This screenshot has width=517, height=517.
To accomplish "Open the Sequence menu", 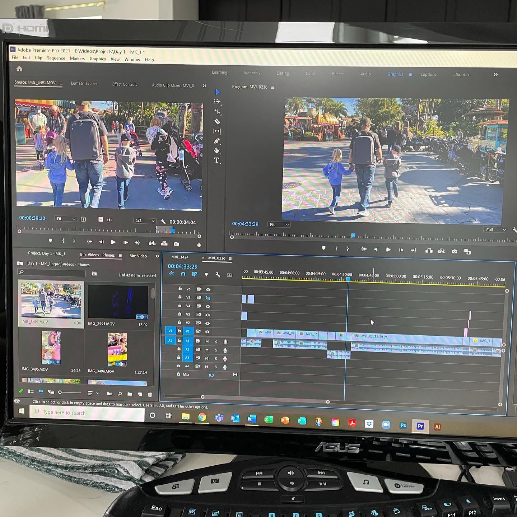I will [56, 58].
